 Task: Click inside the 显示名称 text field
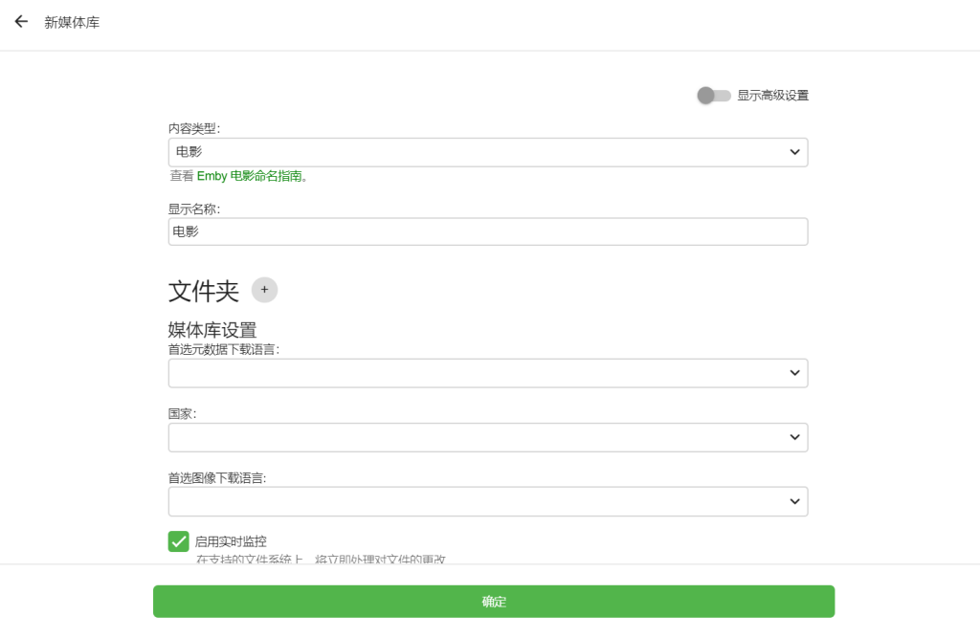[x=487, y=231]
